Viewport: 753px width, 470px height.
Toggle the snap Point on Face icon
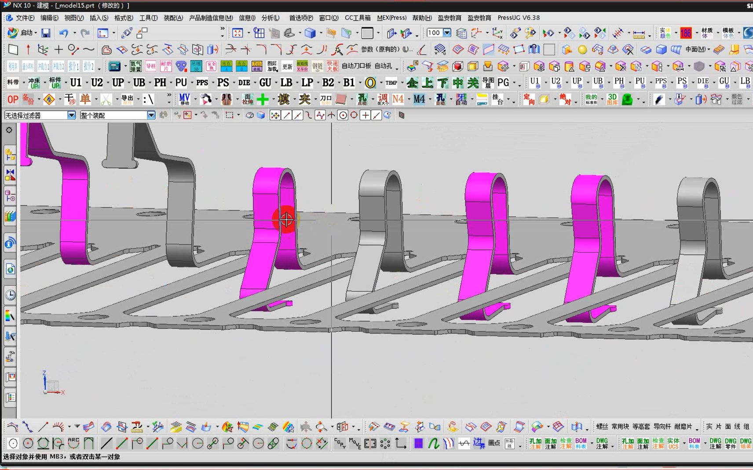pyautogui.click(x=387, y=115)
